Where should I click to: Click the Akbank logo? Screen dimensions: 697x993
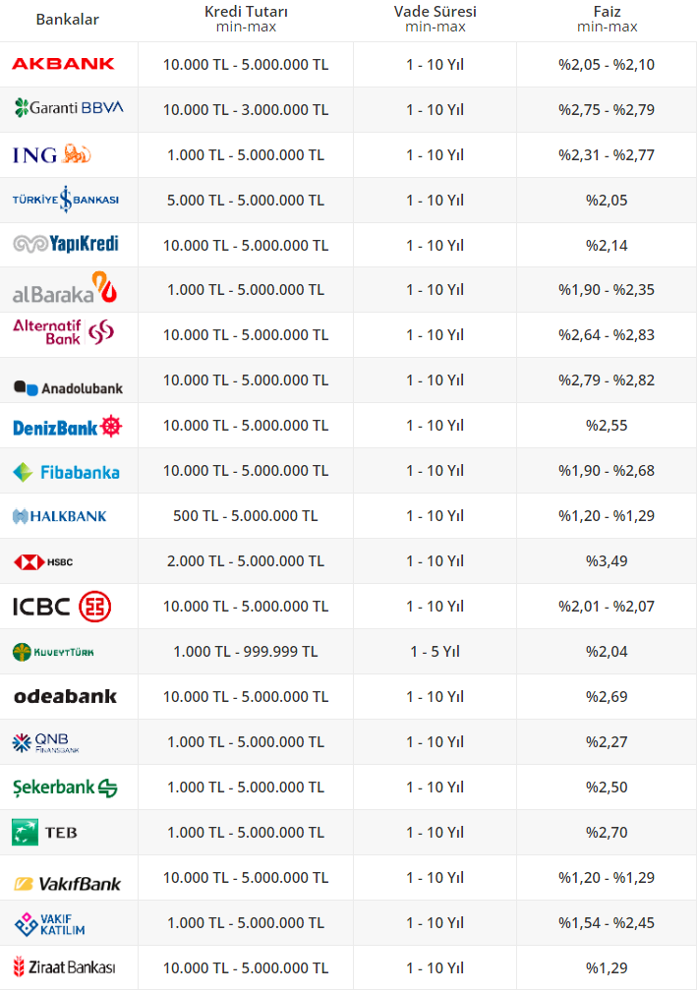click(63, 64)
